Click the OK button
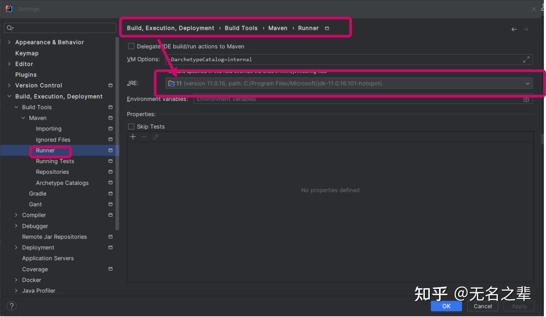 446,307
